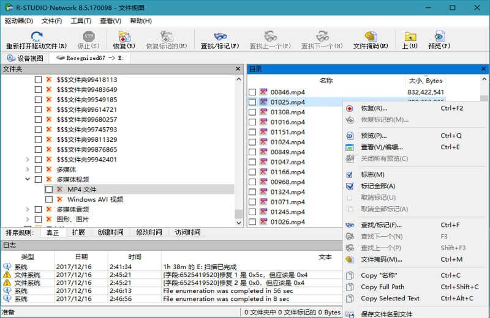This screenshot has height=318, width=490.
Task: Close the 目录 panel
Action: click(x=483, y=68)
